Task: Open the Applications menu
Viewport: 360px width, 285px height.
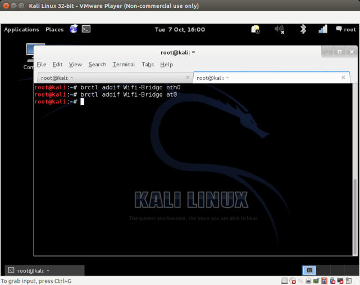Action: click(x=21, y=29)
